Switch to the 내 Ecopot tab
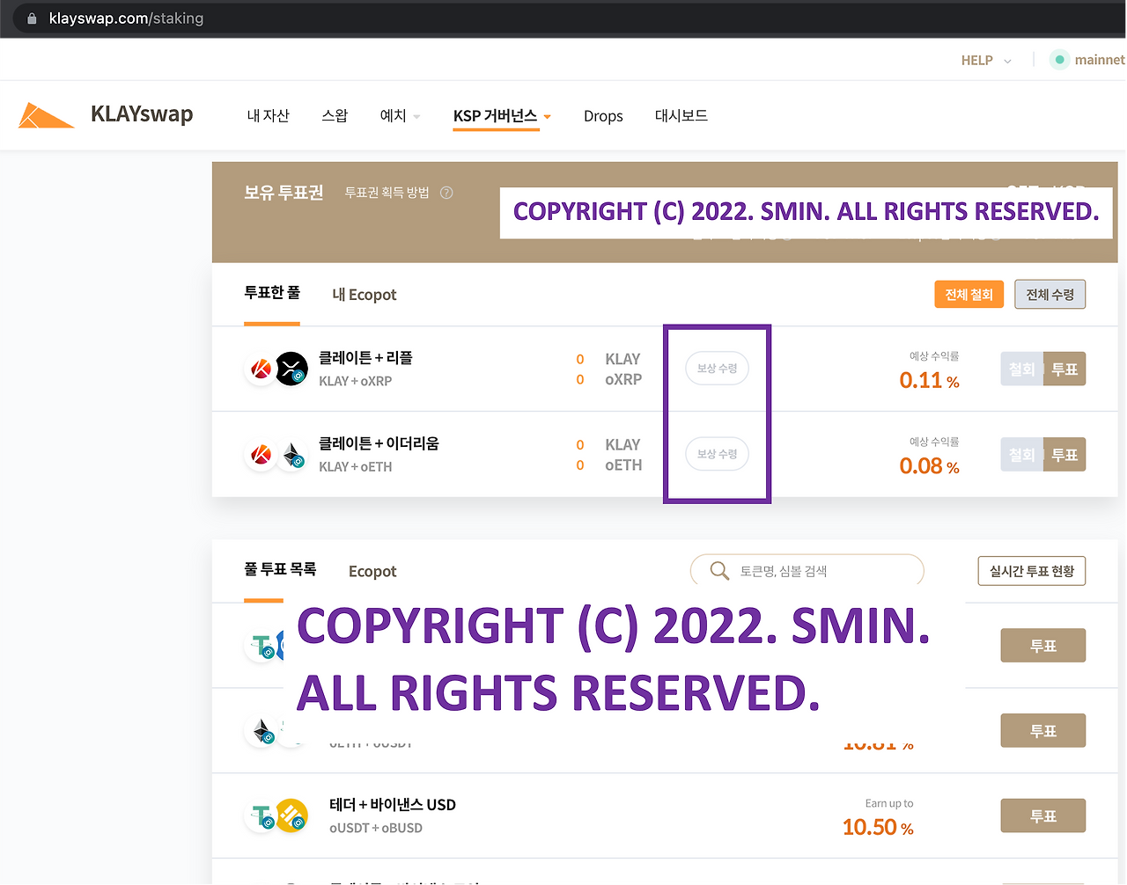The height and width of the screenshot is (885, 1127). [x=365, y=295]
